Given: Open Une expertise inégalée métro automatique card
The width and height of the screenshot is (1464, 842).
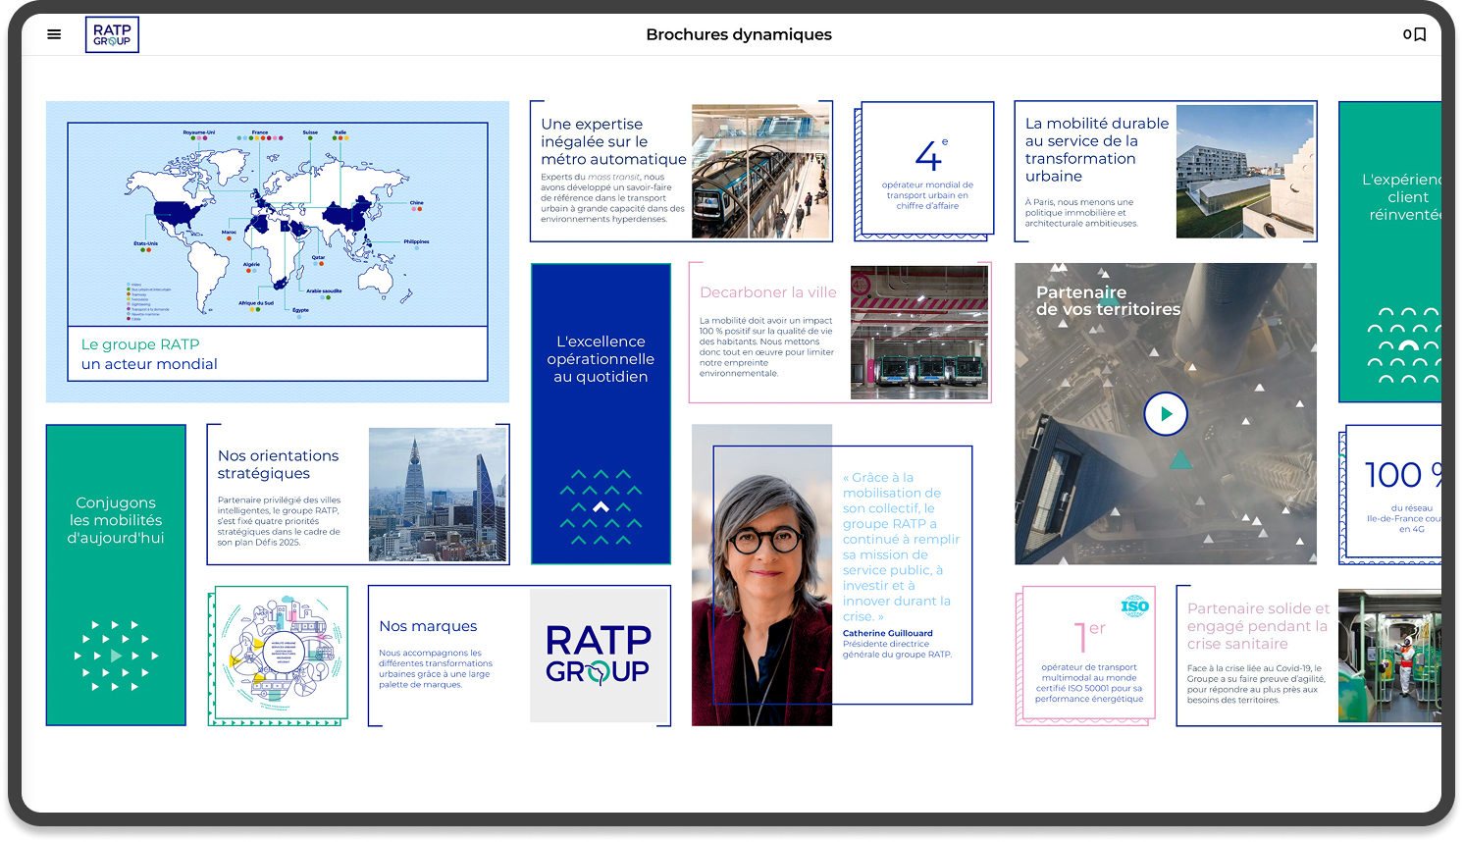Looking at the screenshot, I should (681, 172).
